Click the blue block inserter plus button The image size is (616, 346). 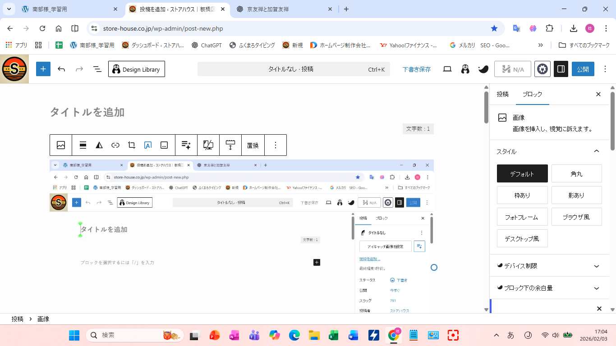coord(43,69)
